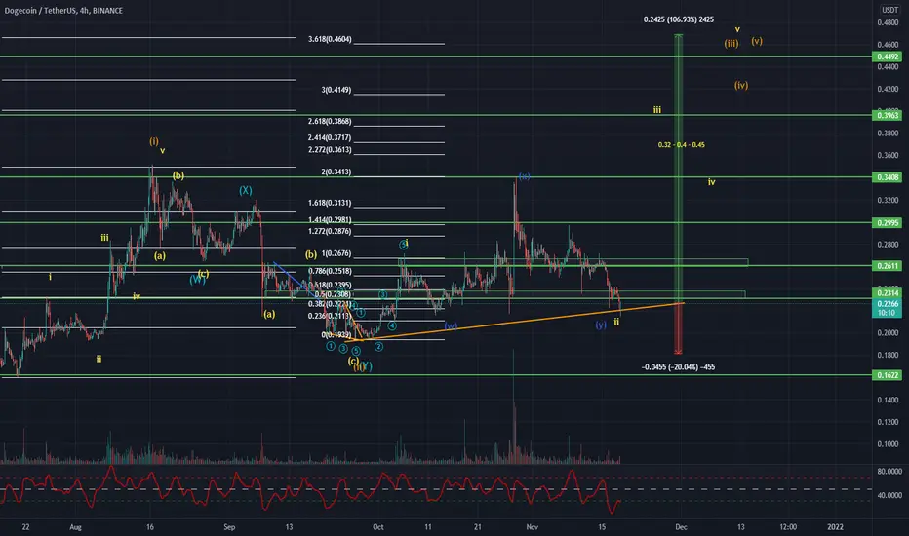Select the orange (v) wave label
The image size is (909, 536).
(x=757, y=41)
